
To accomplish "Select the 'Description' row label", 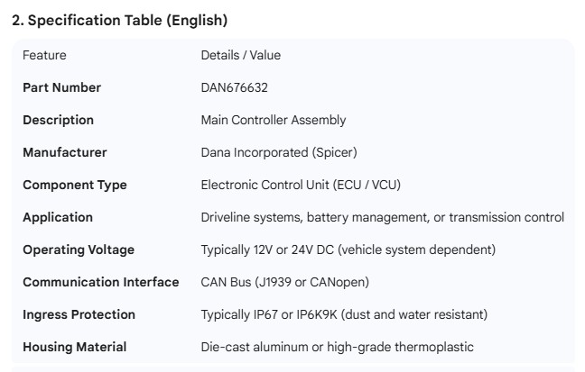I will pos(58,120).
